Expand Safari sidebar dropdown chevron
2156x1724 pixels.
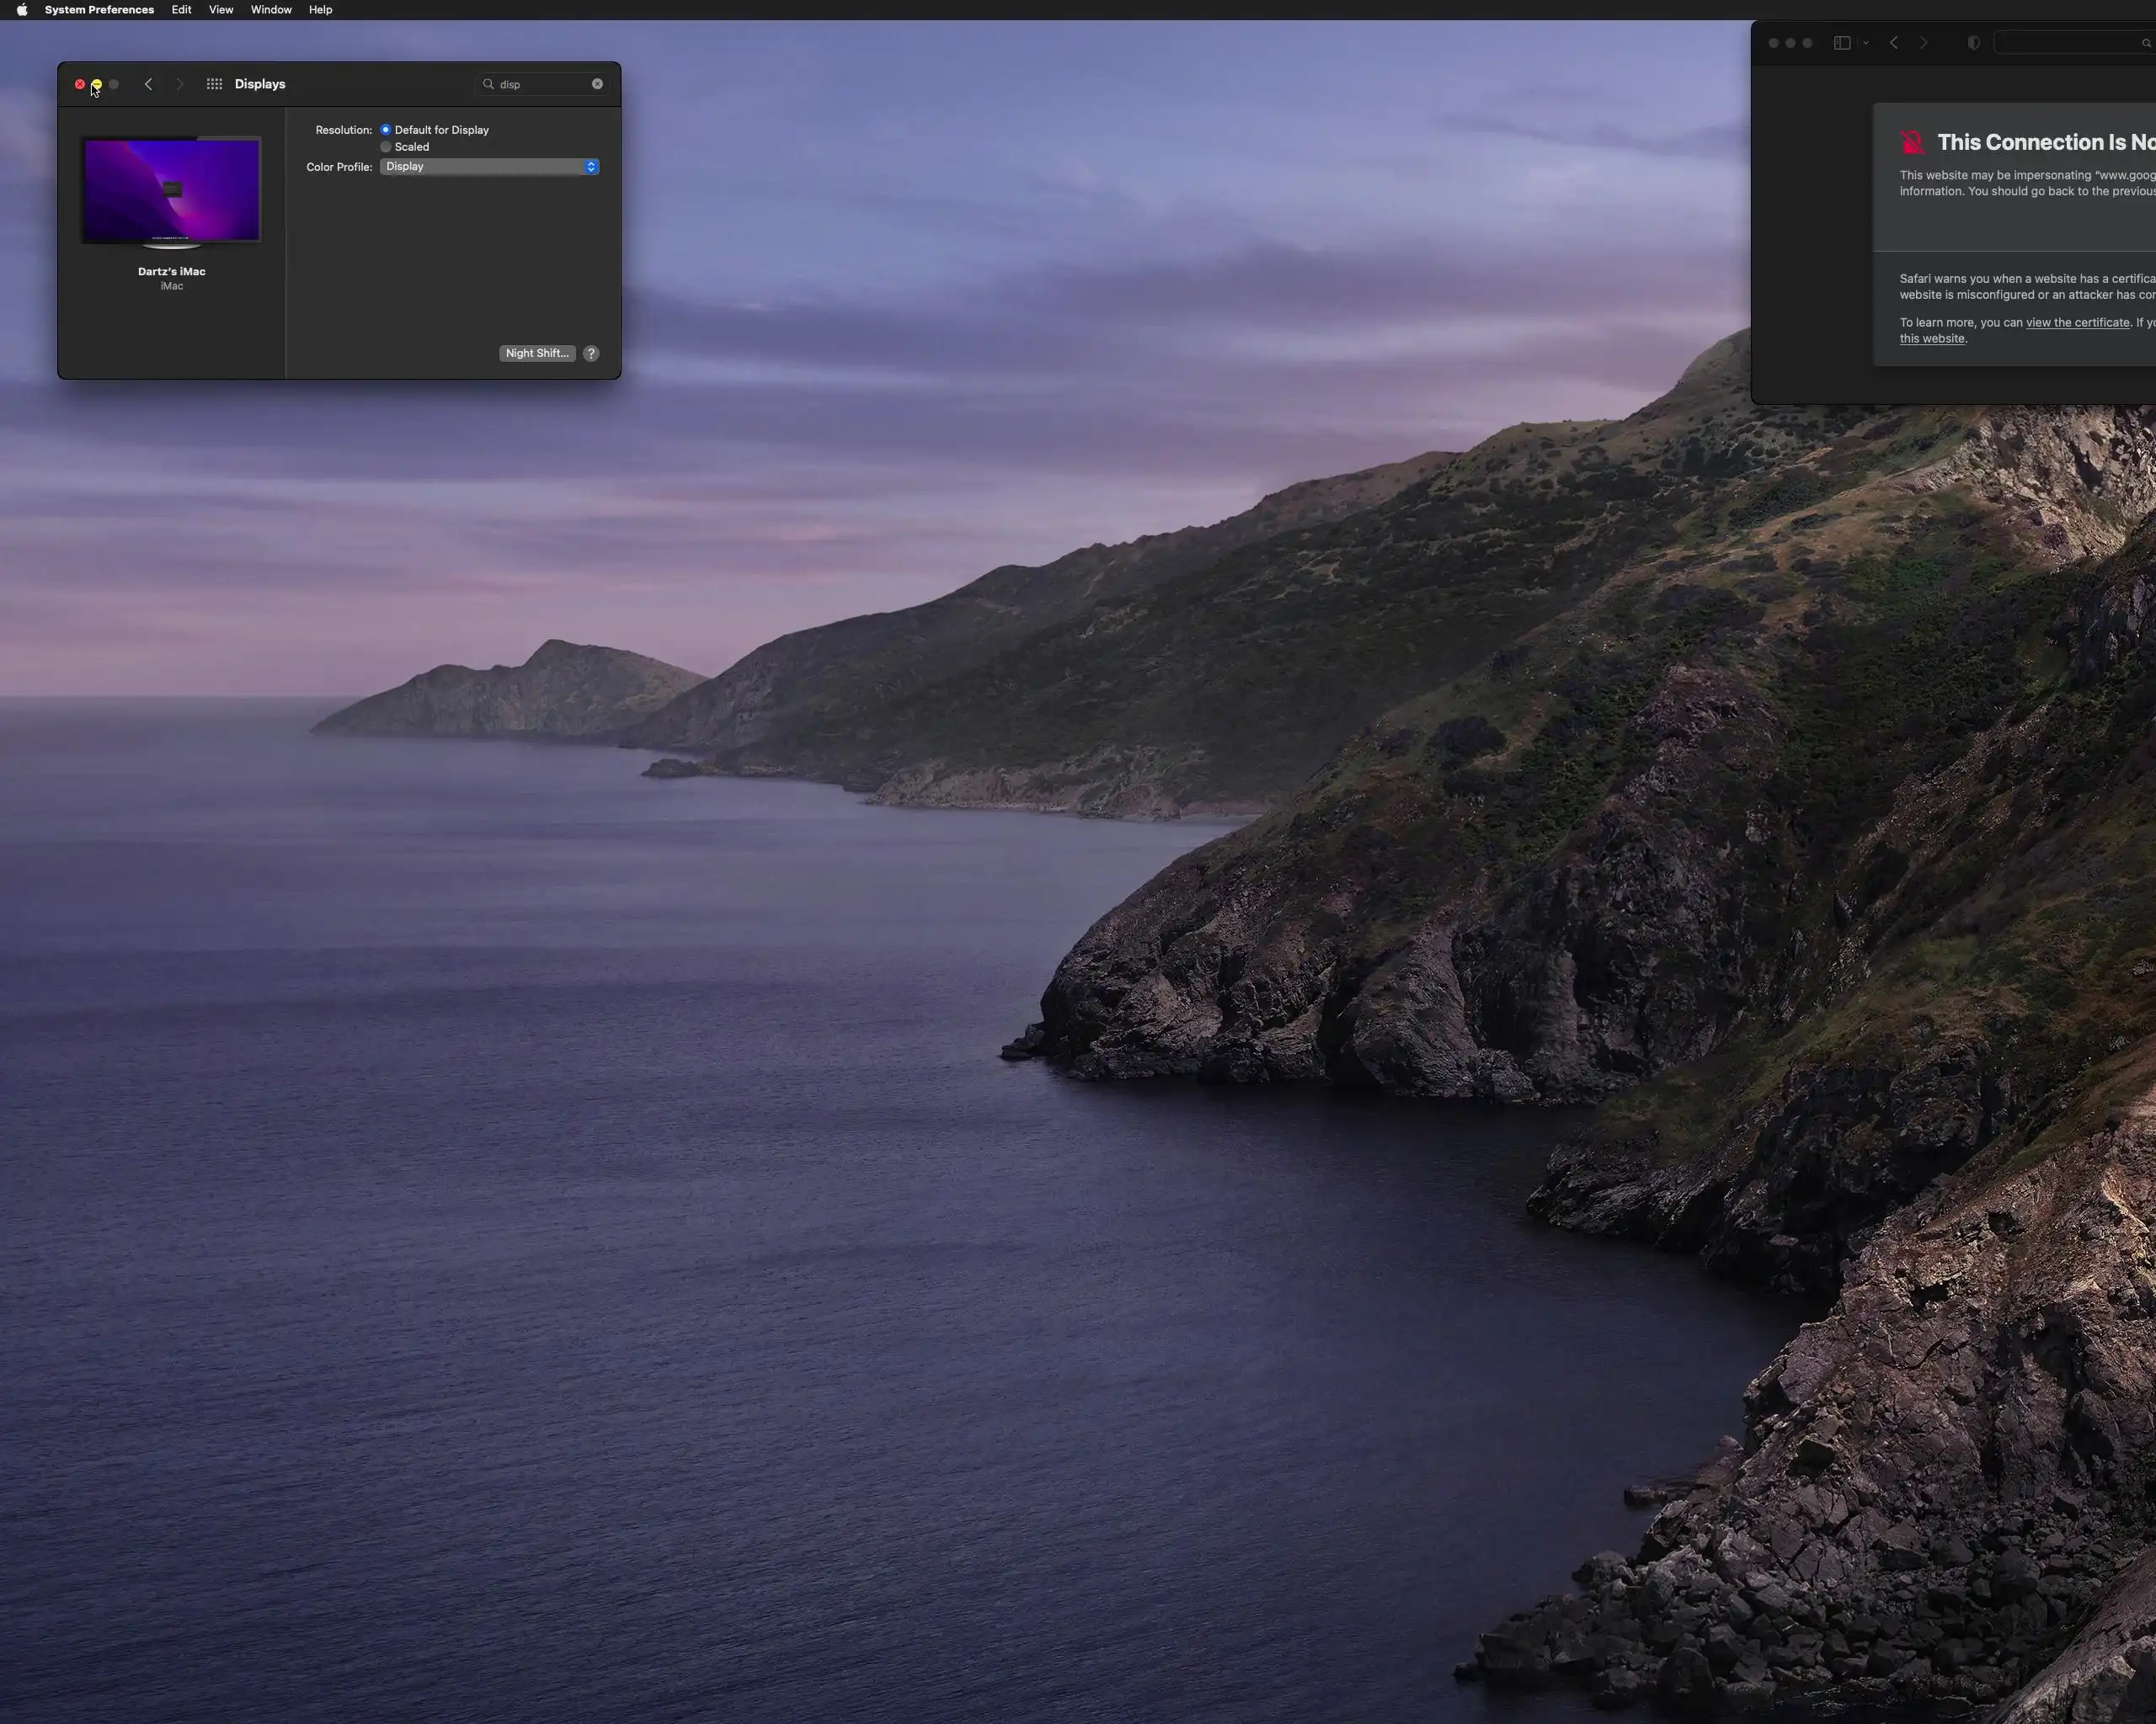click(1866, 43)
